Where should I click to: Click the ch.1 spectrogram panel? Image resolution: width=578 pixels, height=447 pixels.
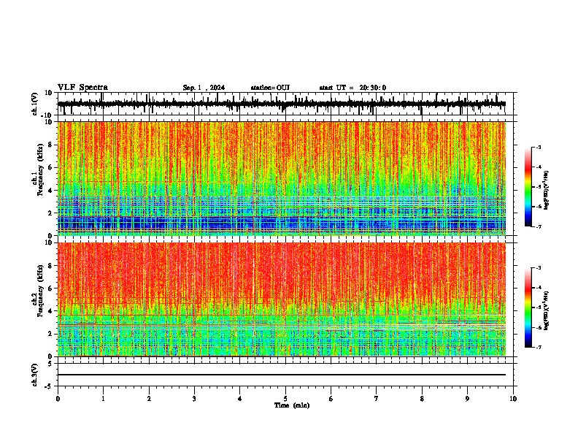point(282,178)
